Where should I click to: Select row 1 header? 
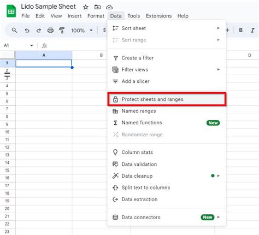click(x=7, y=63)
